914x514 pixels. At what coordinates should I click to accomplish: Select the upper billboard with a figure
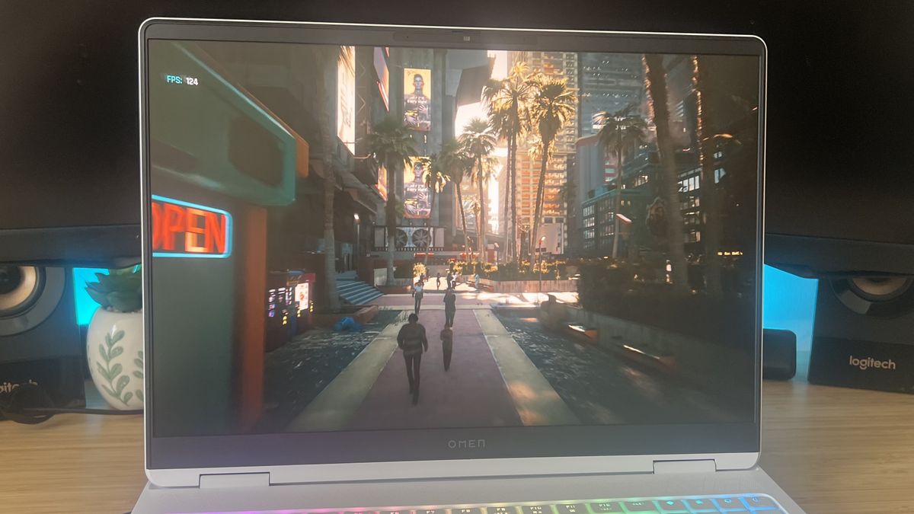click(417, 99)
